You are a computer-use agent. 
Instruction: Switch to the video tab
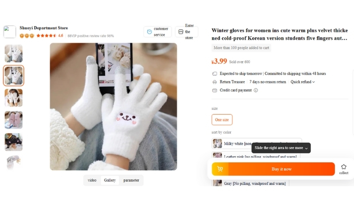tap(92, 180)
